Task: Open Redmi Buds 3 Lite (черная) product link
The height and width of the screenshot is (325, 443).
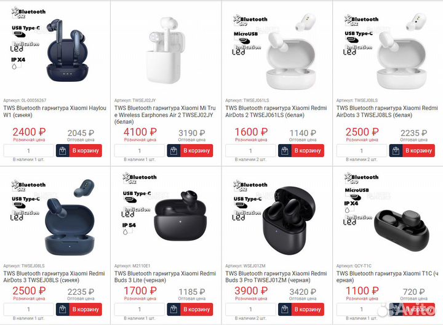Action: 165,276
